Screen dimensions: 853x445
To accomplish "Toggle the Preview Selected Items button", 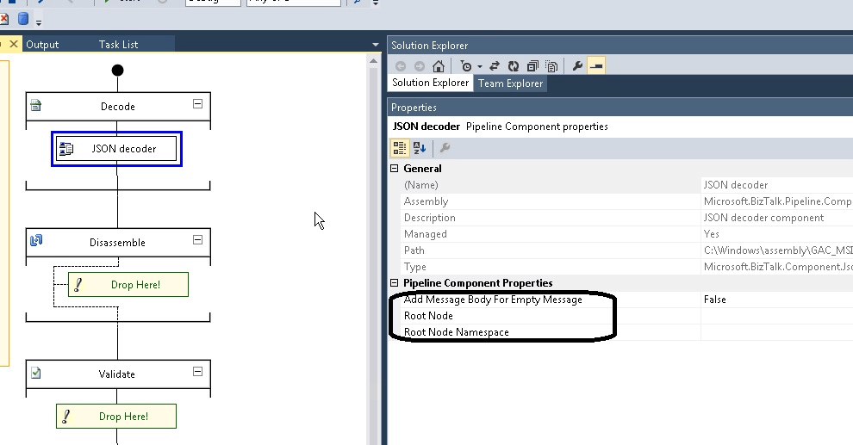I will click(x=595, y=66).
